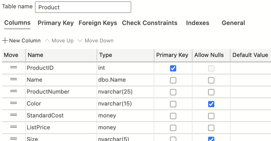Click the Move Down chevron icon
This screenshot has width=271, height=141.
(x=80, y=40)
